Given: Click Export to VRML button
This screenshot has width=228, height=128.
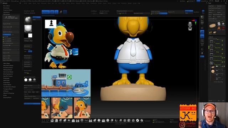Looking at the screenshot, I should tap(11, 56).
